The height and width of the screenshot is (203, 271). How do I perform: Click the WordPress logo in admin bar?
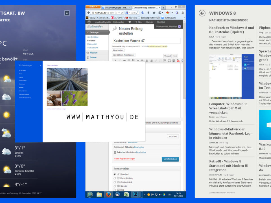[89, 22]
